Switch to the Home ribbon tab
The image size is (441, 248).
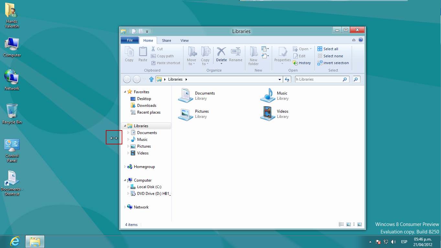pos(148,40)
